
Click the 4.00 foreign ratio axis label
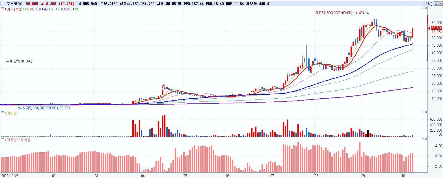pos(438,146)
